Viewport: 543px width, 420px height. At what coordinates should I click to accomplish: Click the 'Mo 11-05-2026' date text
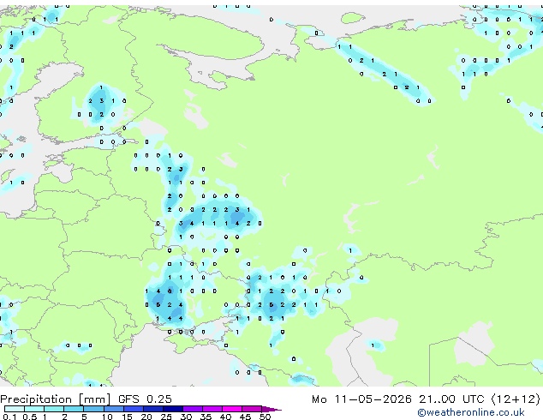[362, 399]
